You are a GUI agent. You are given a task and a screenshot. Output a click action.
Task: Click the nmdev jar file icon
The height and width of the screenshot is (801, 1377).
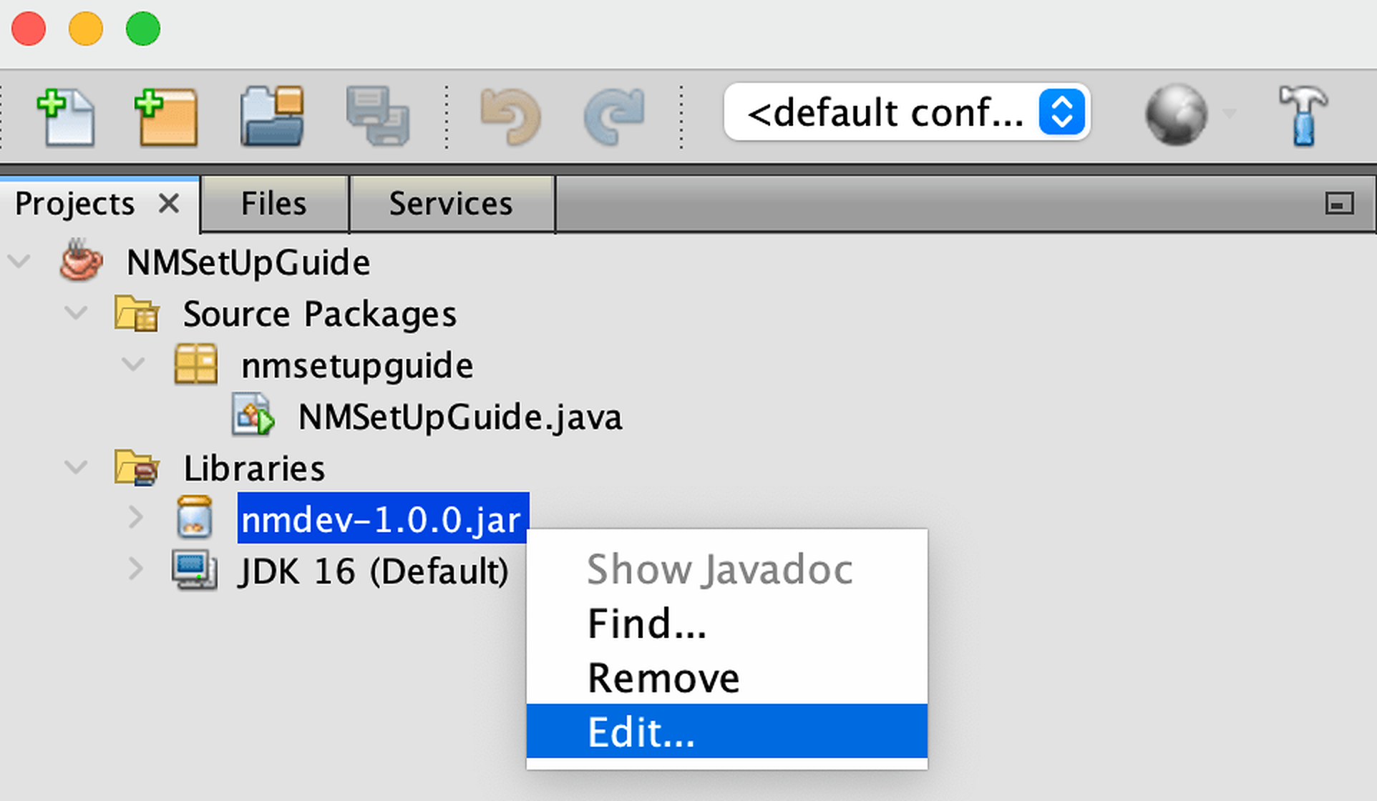coord(195,517)
